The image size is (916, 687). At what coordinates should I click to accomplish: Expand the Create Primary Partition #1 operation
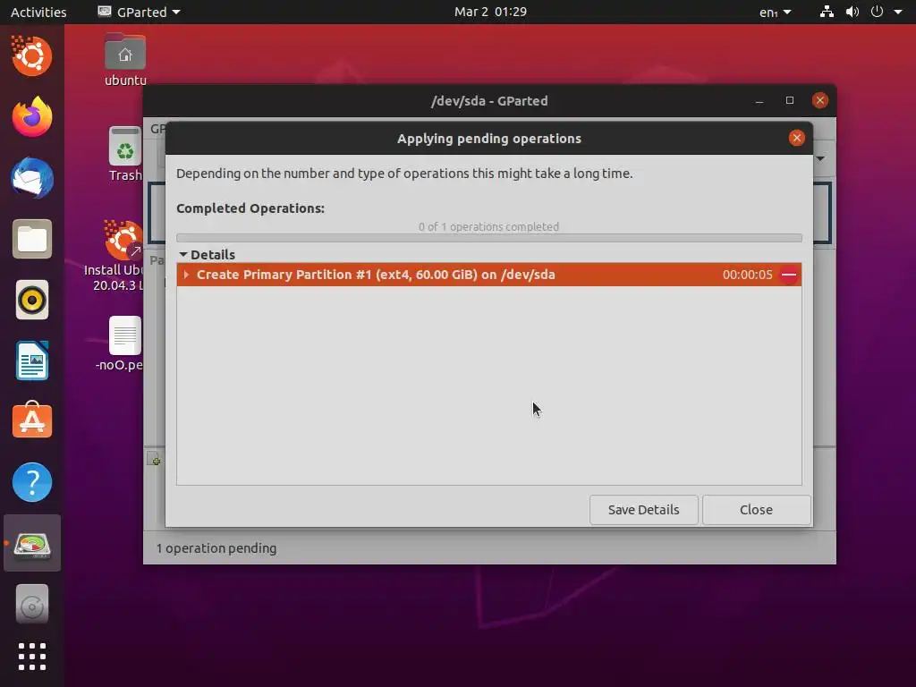pos(186,275)
